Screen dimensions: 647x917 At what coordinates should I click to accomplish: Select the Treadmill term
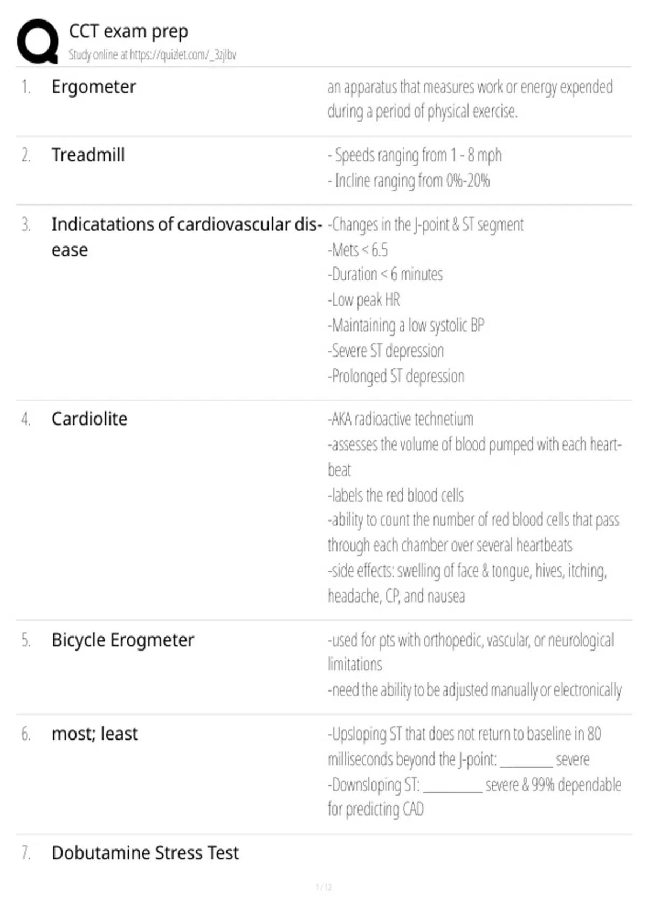coord(88,155)
